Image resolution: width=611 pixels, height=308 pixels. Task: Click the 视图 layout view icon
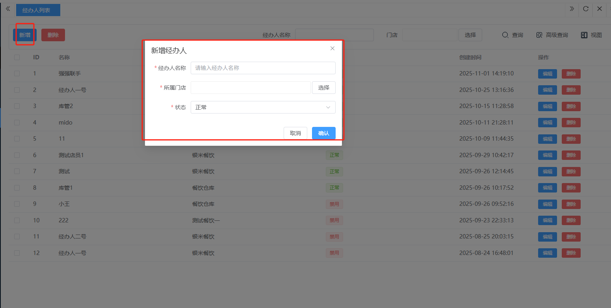click(x=584, y=35)
